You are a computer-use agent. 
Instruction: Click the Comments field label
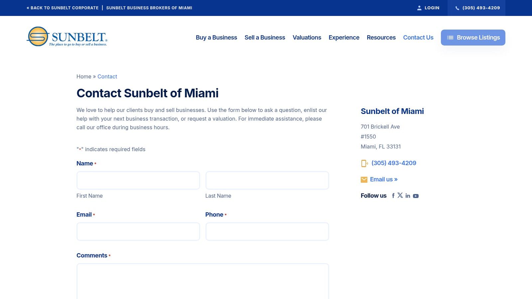(x=92, y=255)
